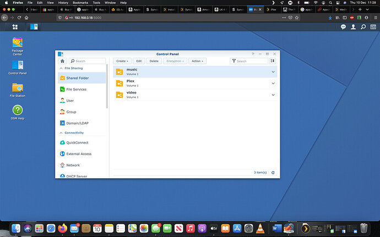380x237 pixels.
Task: Click Control Panel icon in DSM taskbar
Action: tap(34, 27)
